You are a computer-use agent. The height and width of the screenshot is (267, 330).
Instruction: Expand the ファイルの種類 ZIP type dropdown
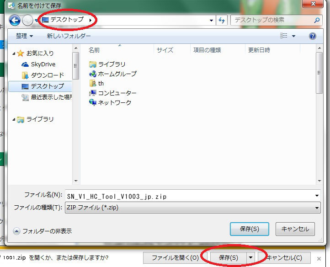[x=317, y=208]
